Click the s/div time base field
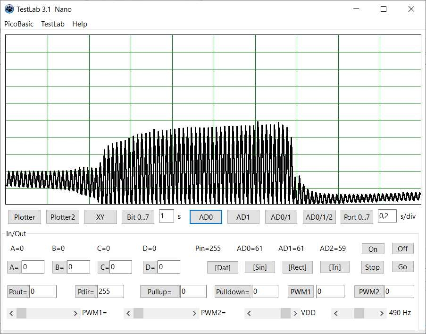The image size is (426, 334). coord(387,216)
